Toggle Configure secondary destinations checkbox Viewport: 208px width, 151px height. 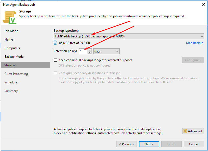[x=56, y=73]
